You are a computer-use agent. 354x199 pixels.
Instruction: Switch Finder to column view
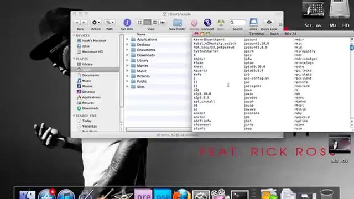pyautogui.click(x=155, y=22)
